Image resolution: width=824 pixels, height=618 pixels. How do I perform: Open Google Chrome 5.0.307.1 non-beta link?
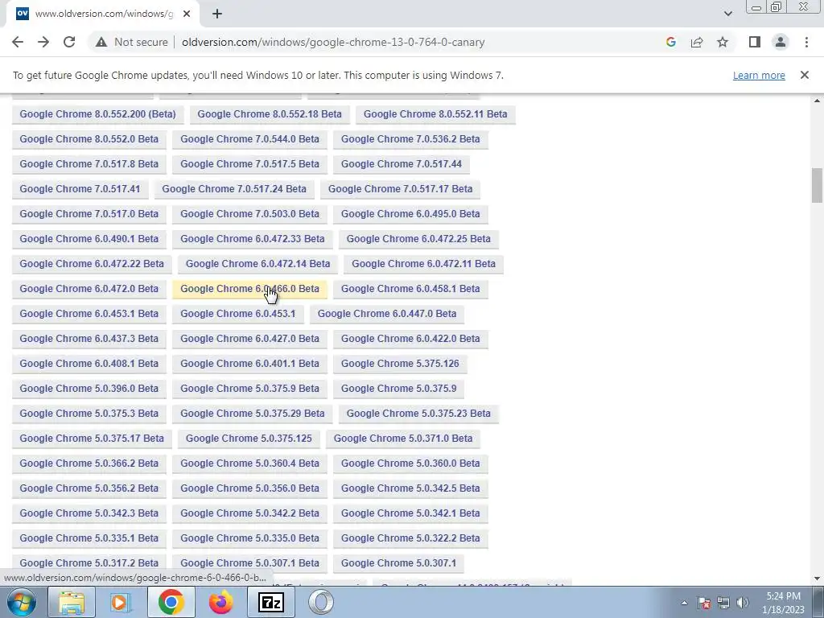(x=399, y=563)
